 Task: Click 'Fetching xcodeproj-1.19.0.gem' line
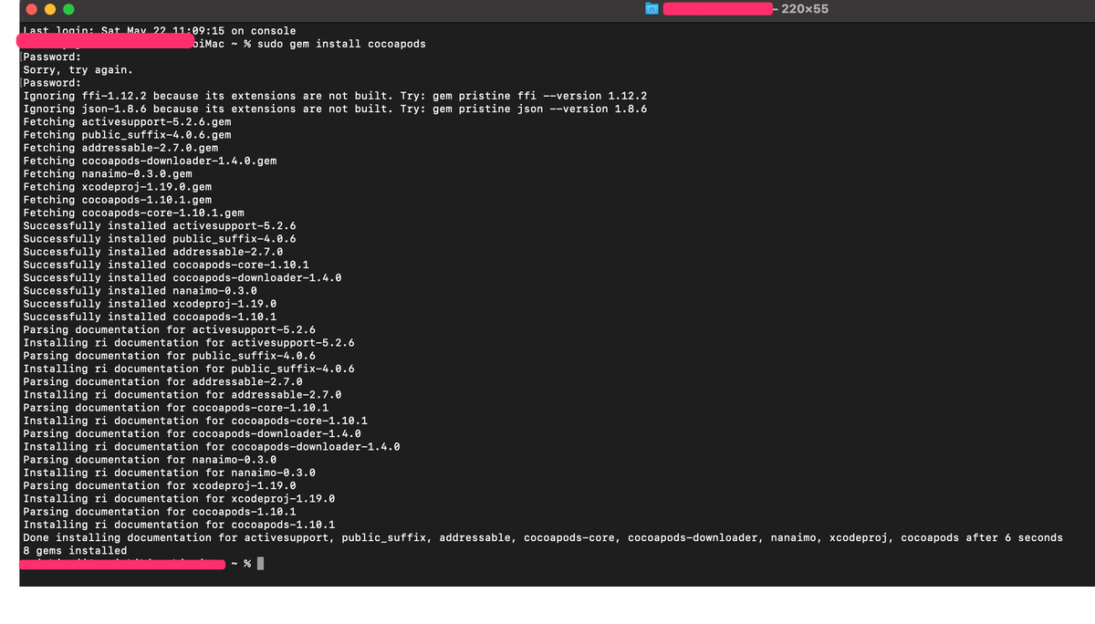pyautogui.click(x=117, y=186)
